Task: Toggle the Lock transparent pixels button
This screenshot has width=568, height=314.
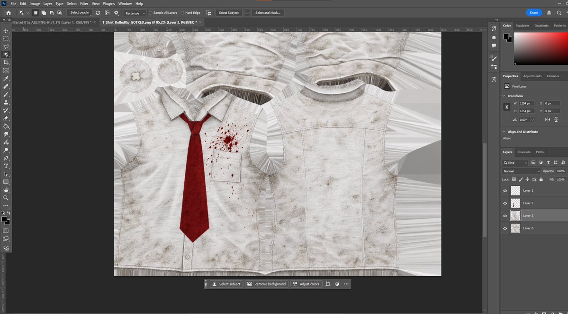Action: tap(514, 179)
